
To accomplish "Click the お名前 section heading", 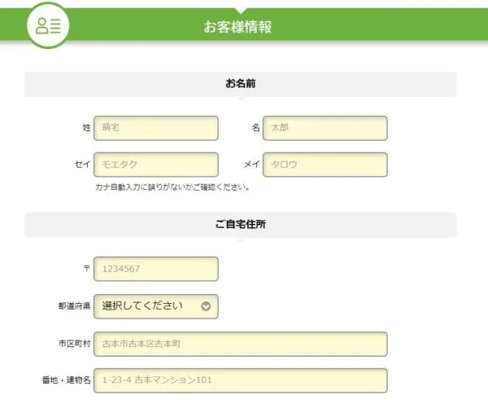I will 241,84.
